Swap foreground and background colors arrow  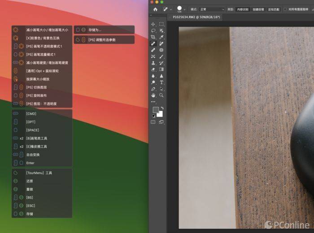(162, 108)
